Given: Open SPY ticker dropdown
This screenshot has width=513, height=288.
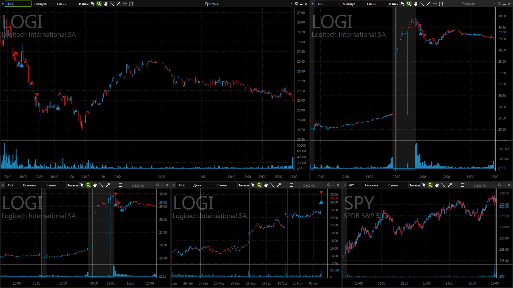Looking at the screenshot, I should tap(354, 185).
